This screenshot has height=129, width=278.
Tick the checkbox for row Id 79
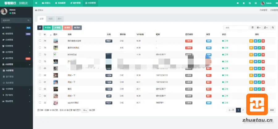pos(40,41)
